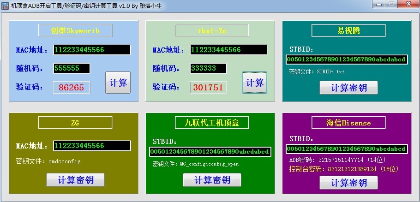420x202 pixels.
Task: Click the 随机码 field showing 333333
Action: (209, 68)
